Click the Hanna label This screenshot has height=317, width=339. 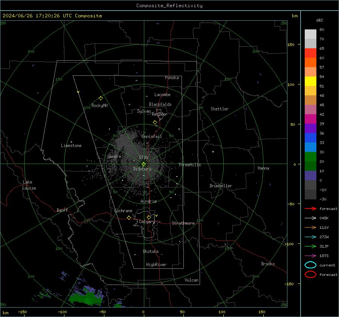pos(263,168)
